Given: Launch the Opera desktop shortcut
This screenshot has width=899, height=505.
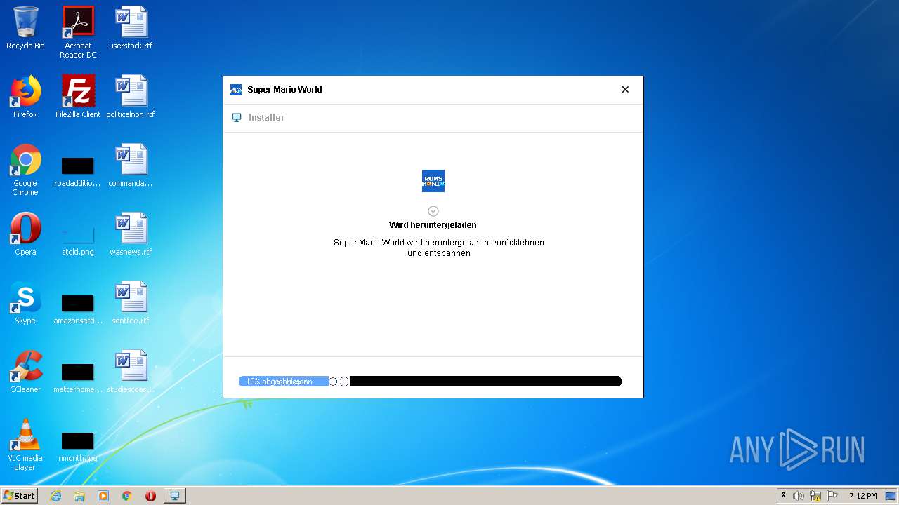Looking at the screenshot, I should pos(25,235).
